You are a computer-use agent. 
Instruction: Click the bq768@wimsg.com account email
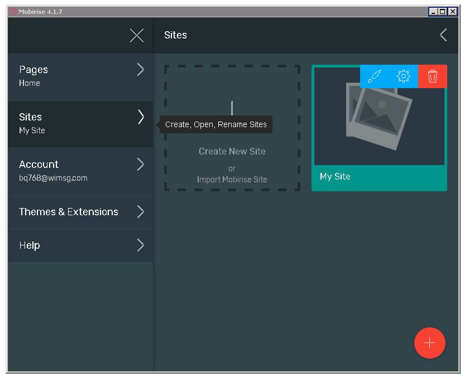53,178
